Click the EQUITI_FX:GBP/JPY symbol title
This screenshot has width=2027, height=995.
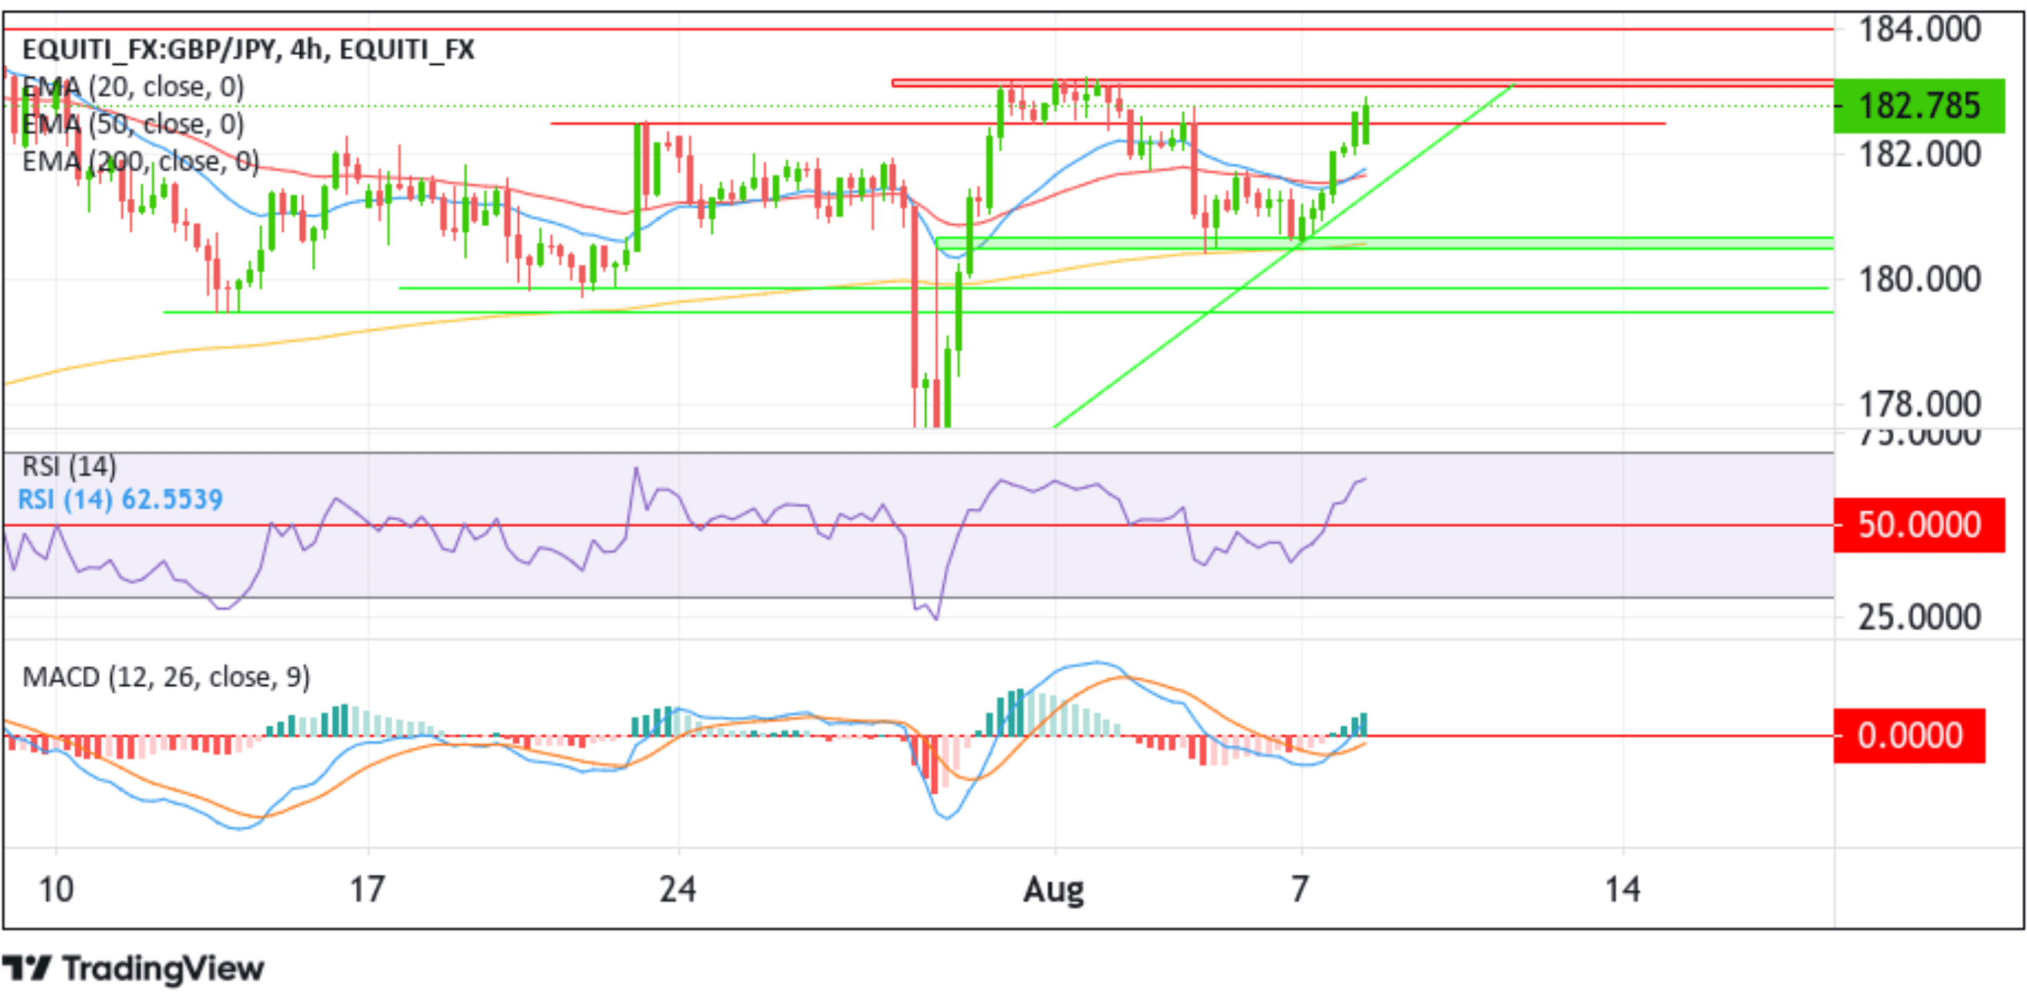tap(248, 50)
